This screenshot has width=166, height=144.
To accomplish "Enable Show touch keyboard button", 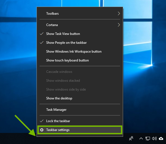I will [80, 60].
